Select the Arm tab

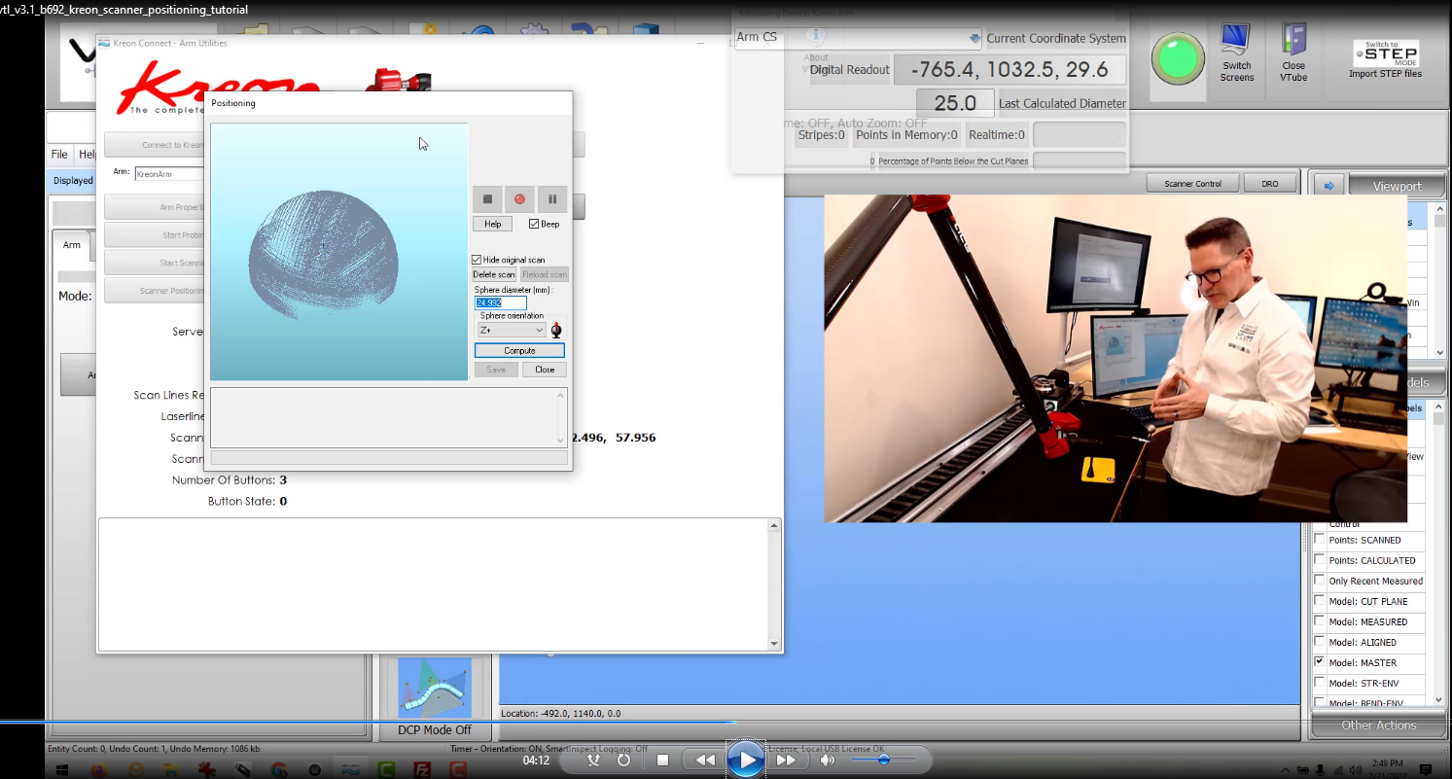[72, 245]
